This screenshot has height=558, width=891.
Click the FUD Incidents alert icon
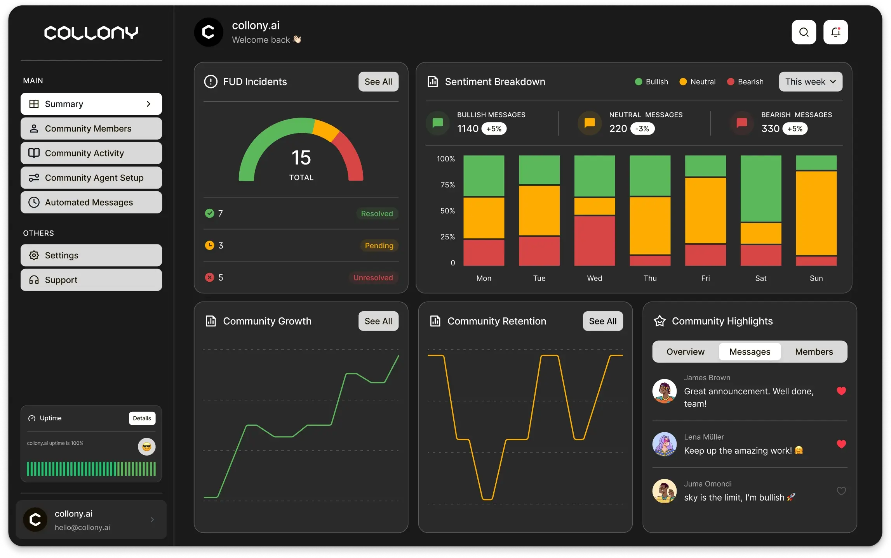pos(211,81)
